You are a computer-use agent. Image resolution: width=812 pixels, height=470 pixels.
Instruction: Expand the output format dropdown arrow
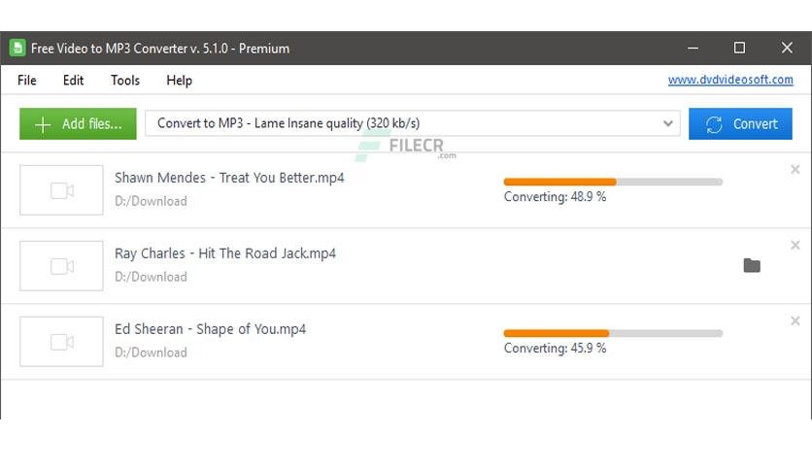[667, 123]
